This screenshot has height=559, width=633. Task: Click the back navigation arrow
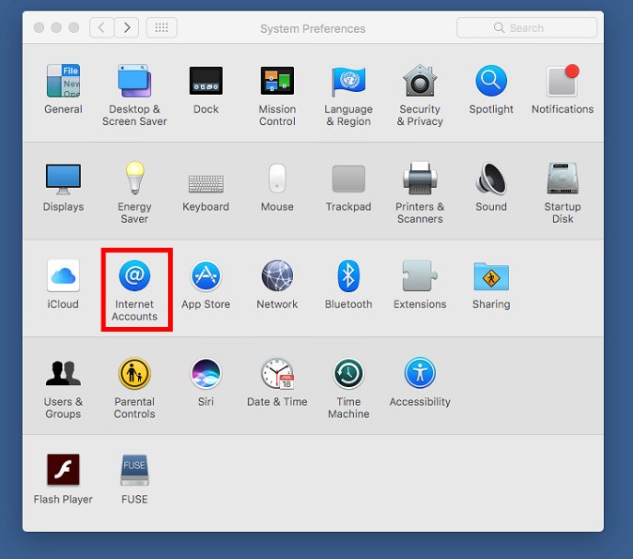[101, 28]
